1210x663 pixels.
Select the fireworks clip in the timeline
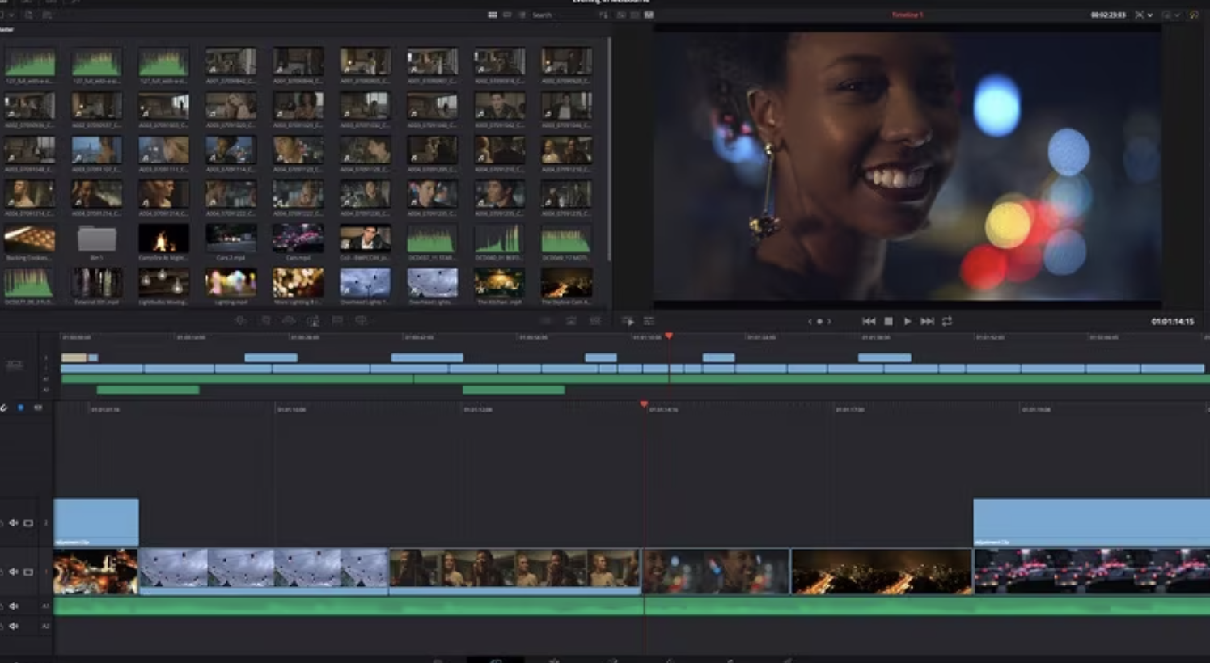(95, 572)
